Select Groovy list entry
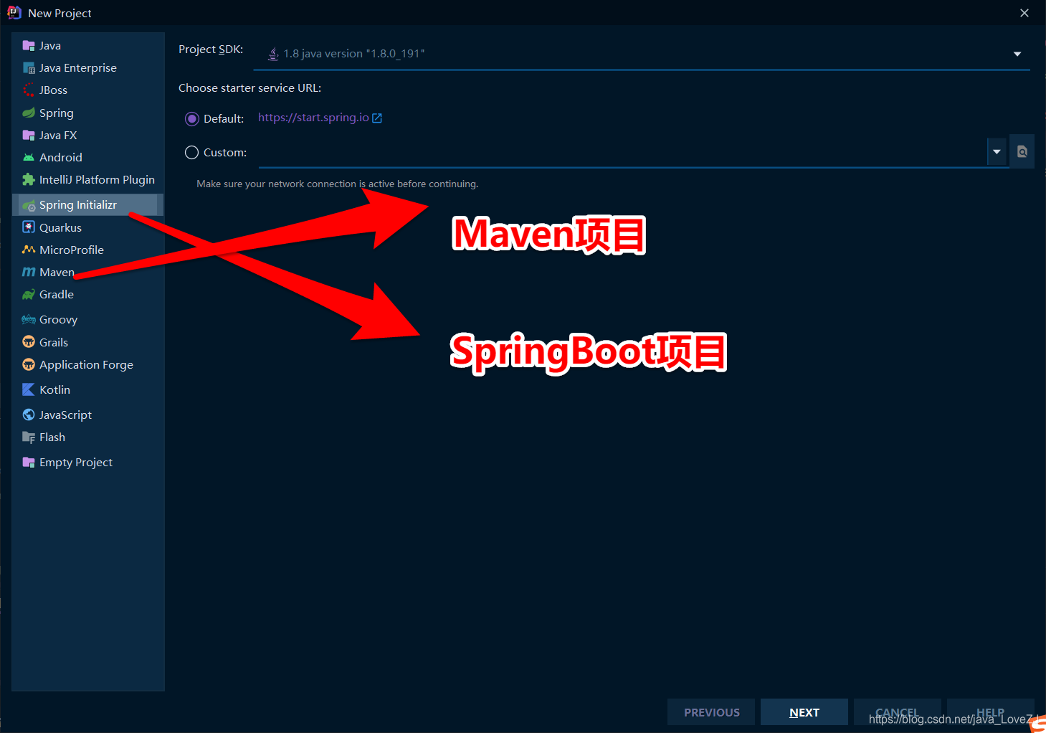This screenshot has height=733, width=1046. [x=88, y=320]
